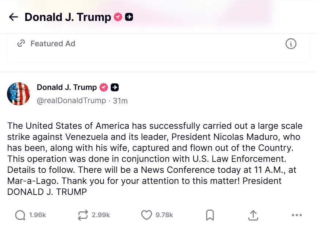This screenshot has height=229, width=317.
Task: Click the Donald J. Trump name on the post
Action: [x=66, y=87]
